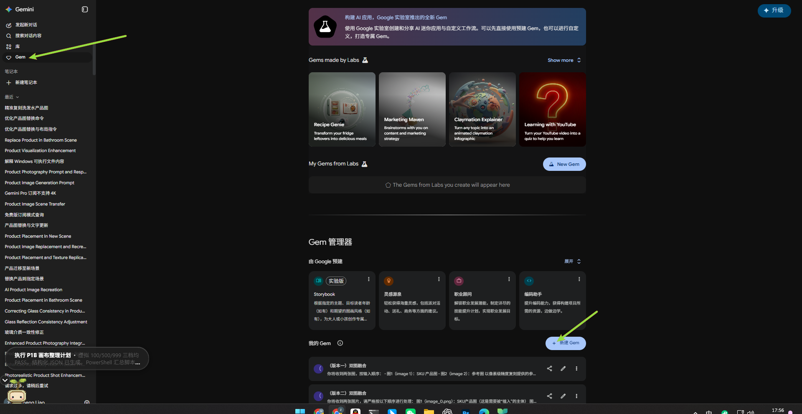Open the Marketing Maven gem card
Screen dimensions: 802x414
coord(412,109)
